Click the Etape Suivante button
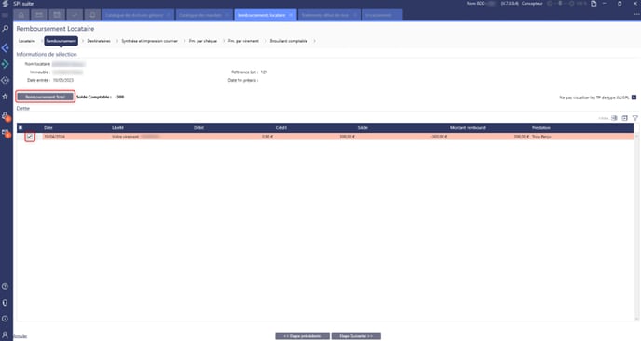The image size is (641, 341). coord(356,336)
